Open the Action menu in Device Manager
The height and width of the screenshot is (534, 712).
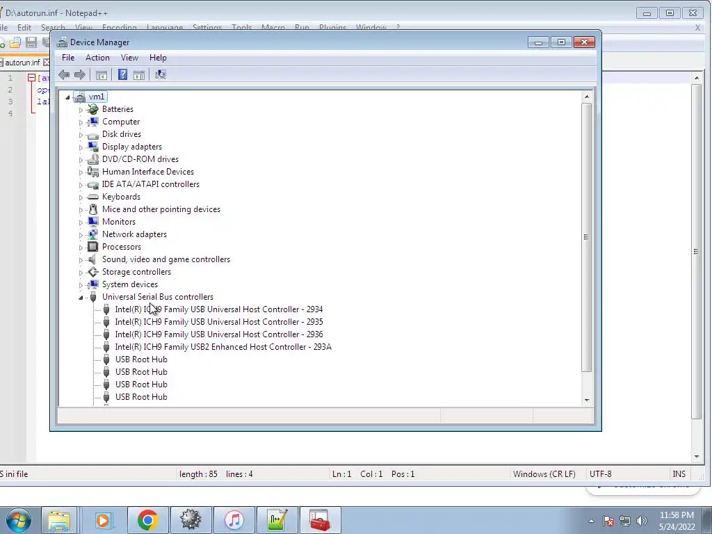coord(97,58)
